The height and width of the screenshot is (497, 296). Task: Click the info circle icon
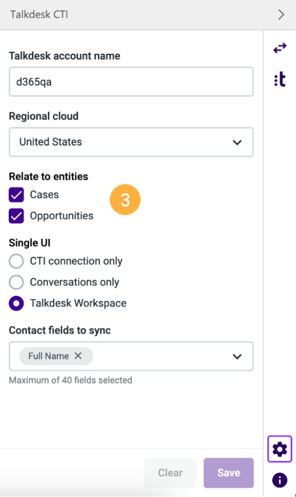point(280,480)
